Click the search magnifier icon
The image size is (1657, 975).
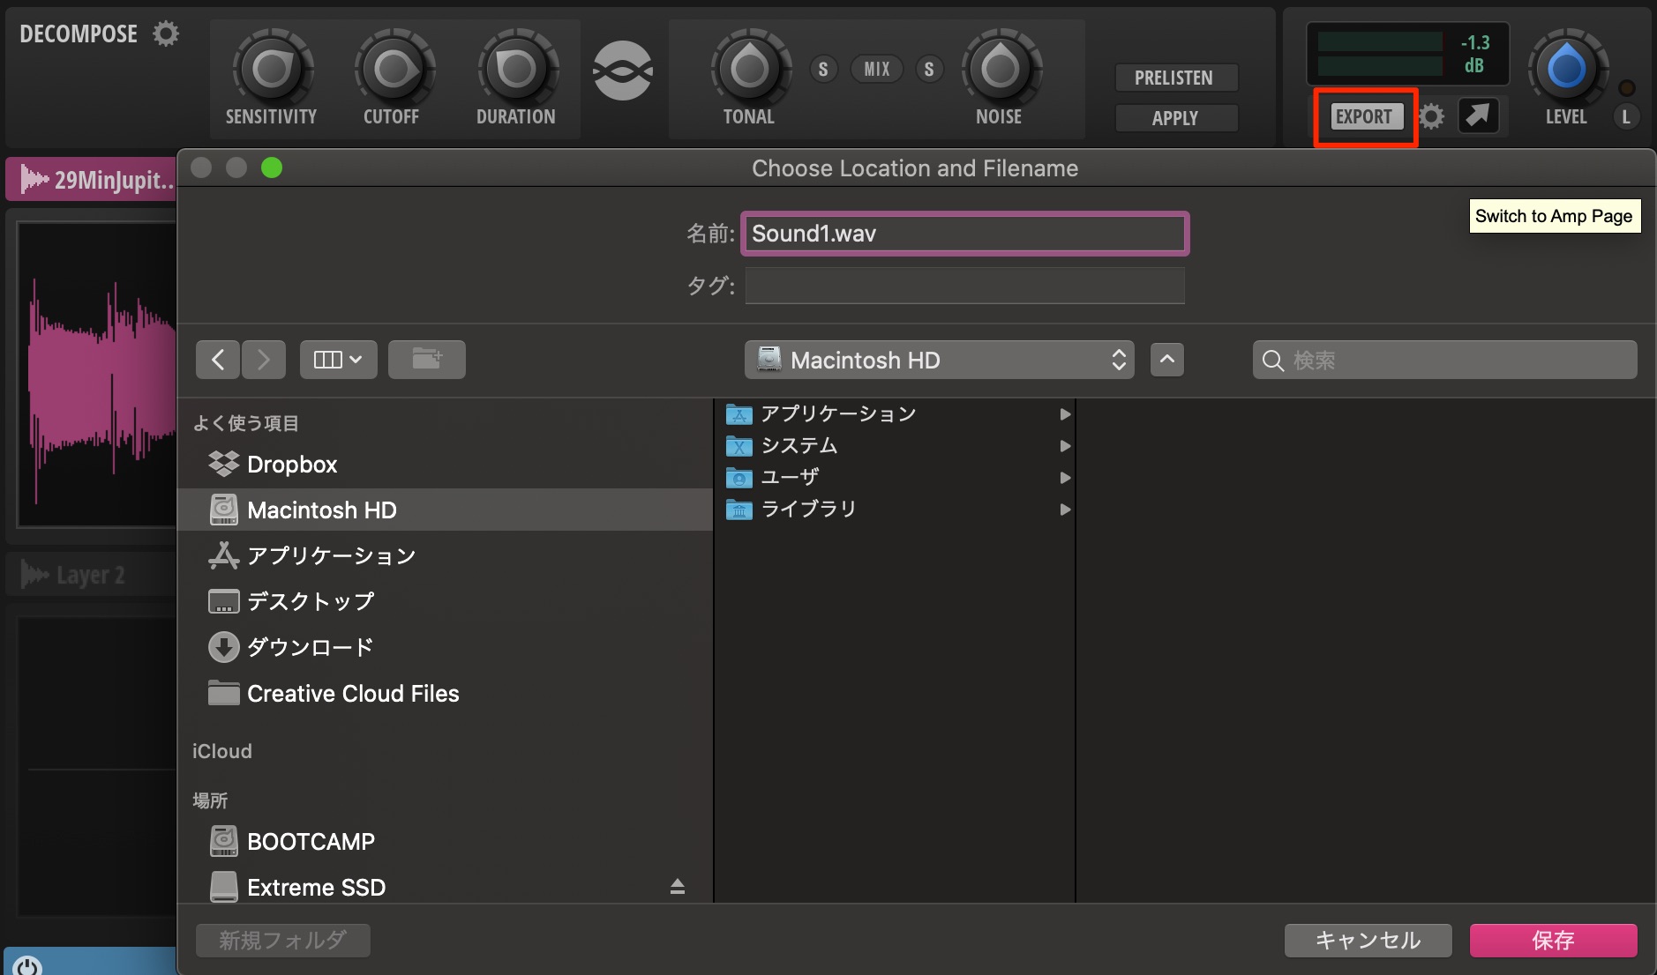(1272, 361)
